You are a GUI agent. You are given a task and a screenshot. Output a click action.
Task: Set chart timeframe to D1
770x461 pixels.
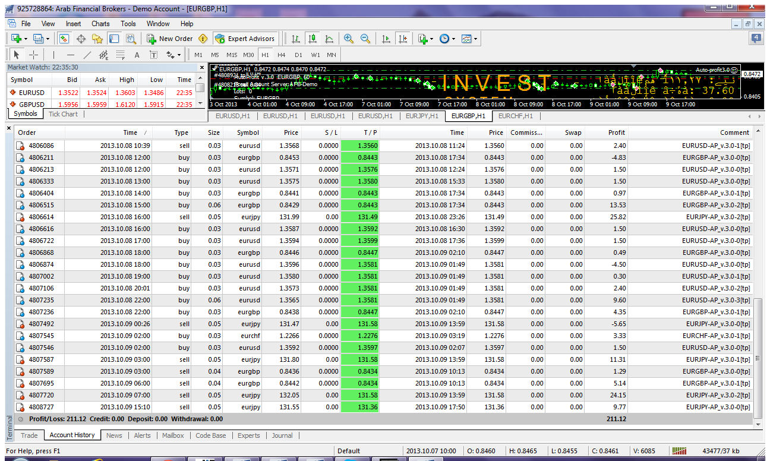(298, 55)
